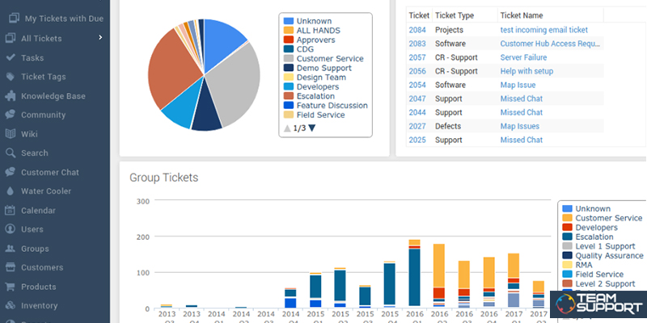The width and height of the screenshot is (647, 323).
Task: Click the Knowledge Base icon
Action: (10, 96)
